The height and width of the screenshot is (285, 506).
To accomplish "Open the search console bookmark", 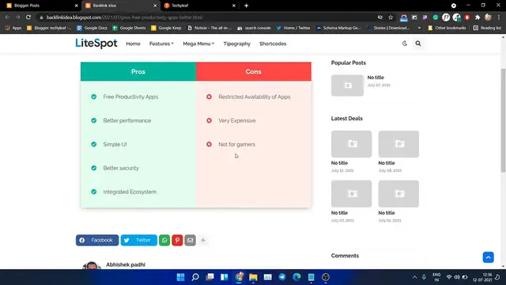I will click(x=254, y=28).
